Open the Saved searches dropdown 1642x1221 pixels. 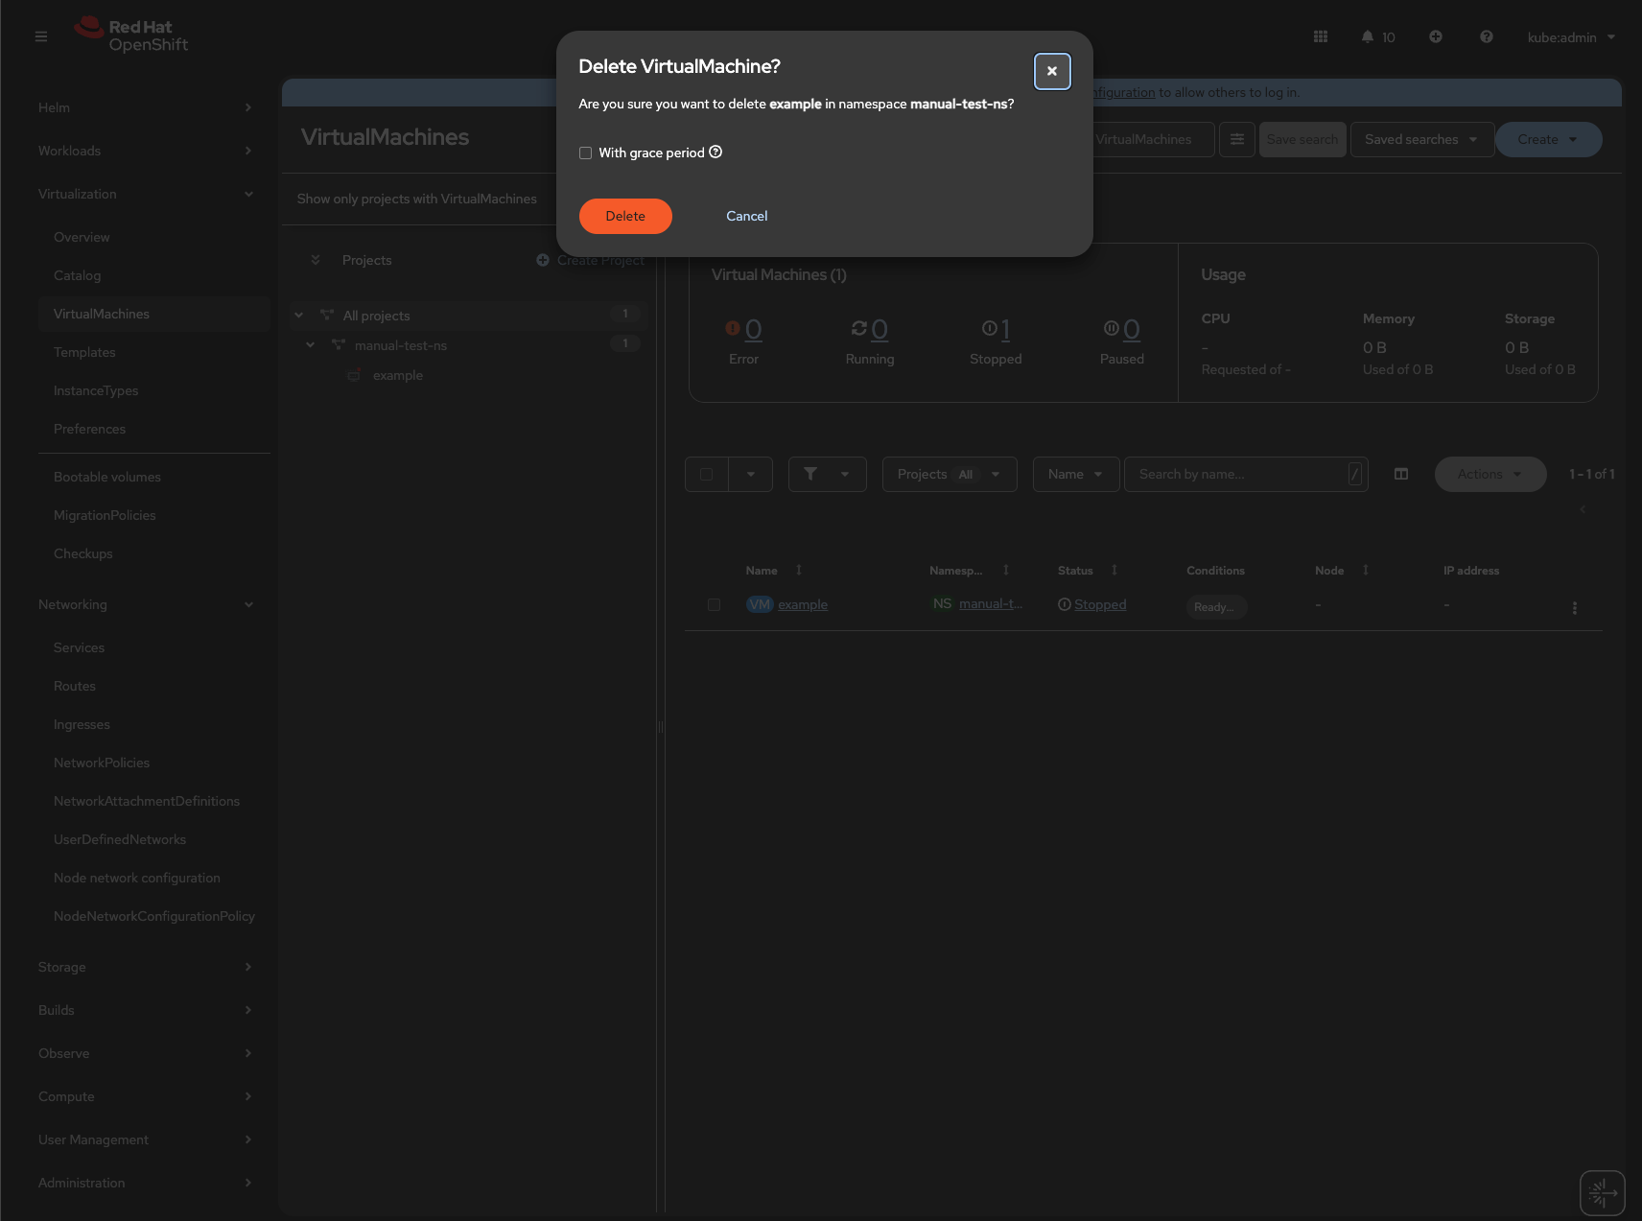(1421, 139)
